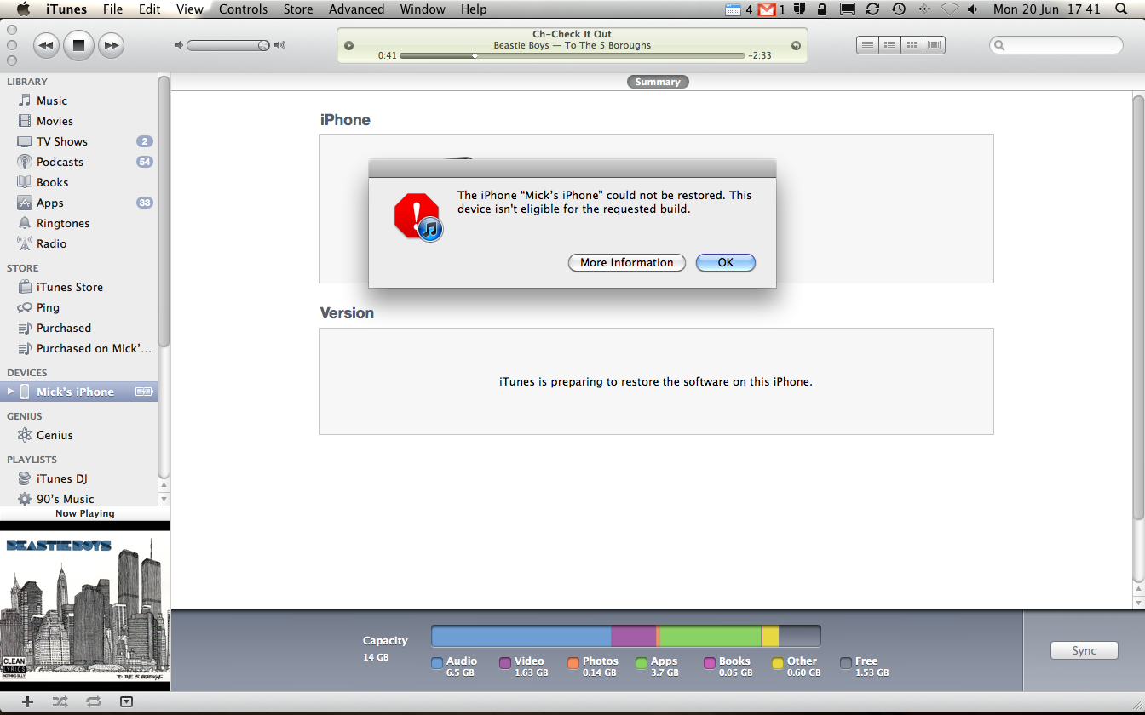Click More Information in error dialog
The width and height of the screenshot is (1145, 715).
point(627,262)
